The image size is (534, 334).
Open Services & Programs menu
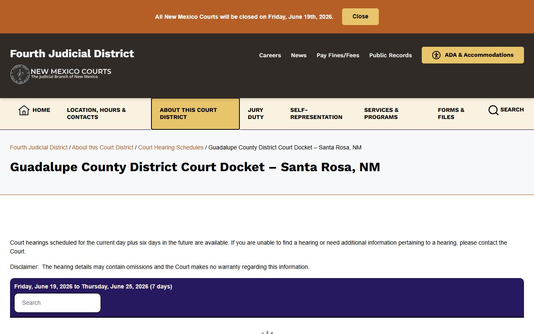tap(381, 114)
